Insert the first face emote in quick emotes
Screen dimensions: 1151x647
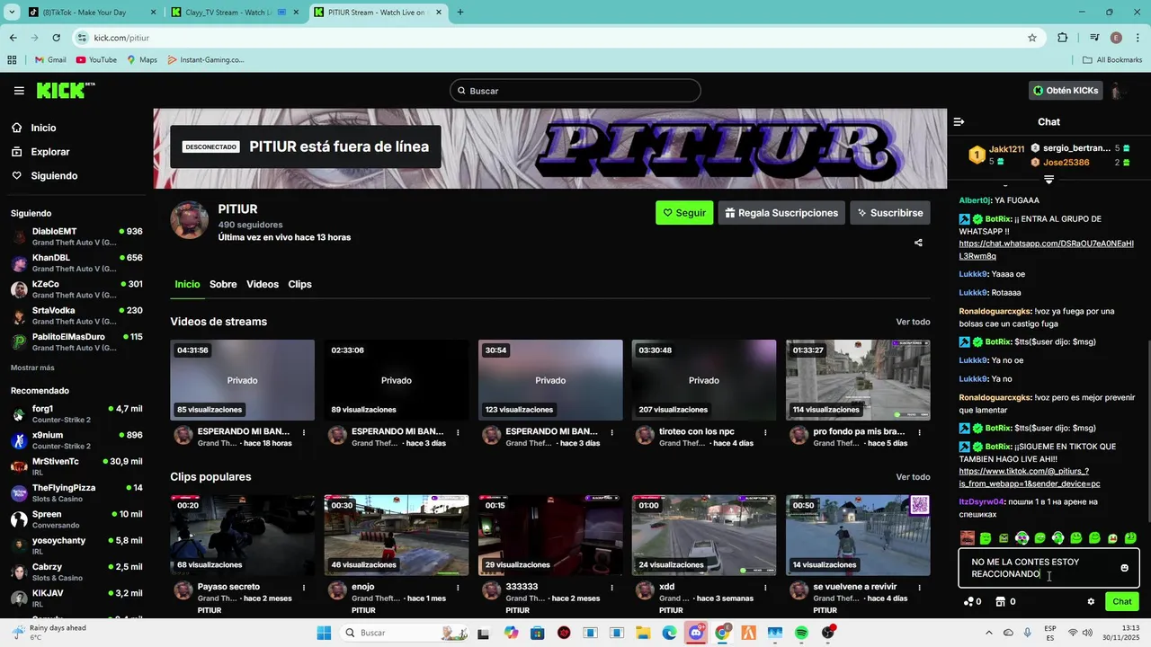point(968,538)
